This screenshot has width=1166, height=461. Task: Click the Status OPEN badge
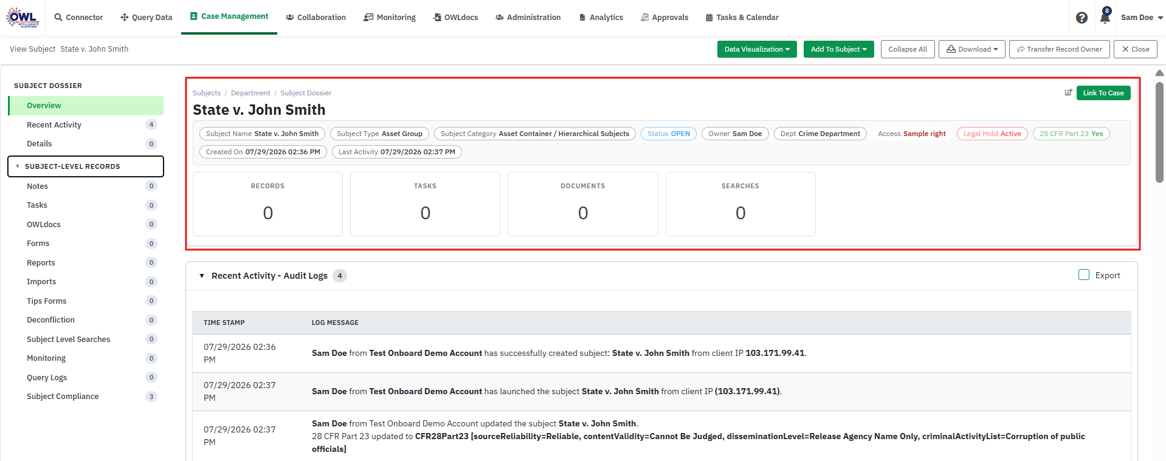(x=669, y=134)
